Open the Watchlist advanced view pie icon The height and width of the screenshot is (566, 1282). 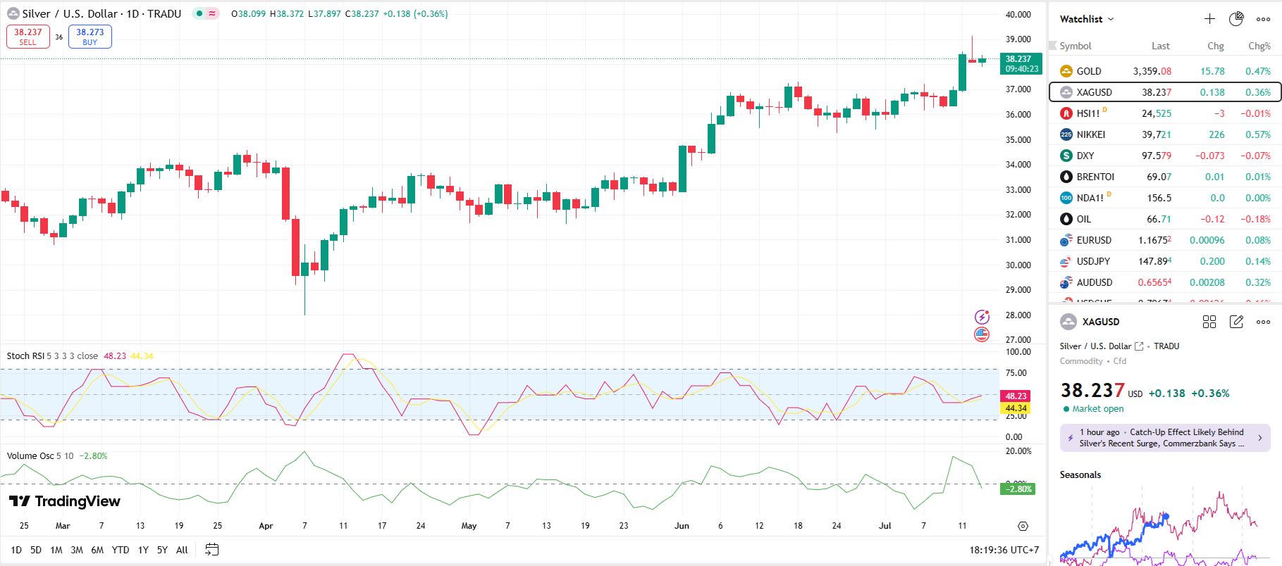pos(1236,19)
